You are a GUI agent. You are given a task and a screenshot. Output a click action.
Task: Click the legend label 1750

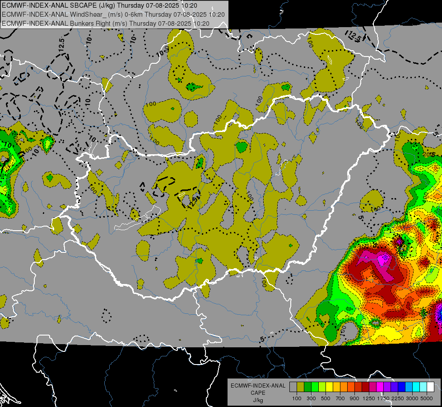(x=383, y=398)
